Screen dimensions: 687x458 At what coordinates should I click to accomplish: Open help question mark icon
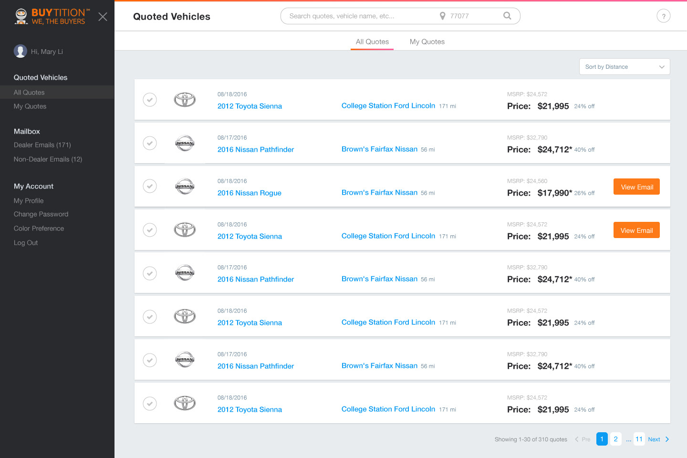click(663, 16)
